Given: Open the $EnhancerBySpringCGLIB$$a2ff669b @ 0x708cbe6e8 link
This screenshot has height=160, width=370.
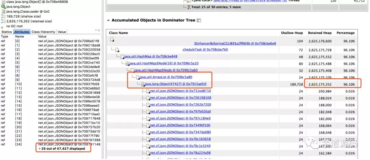Looking at the screenshot, I should pos(235,44).
